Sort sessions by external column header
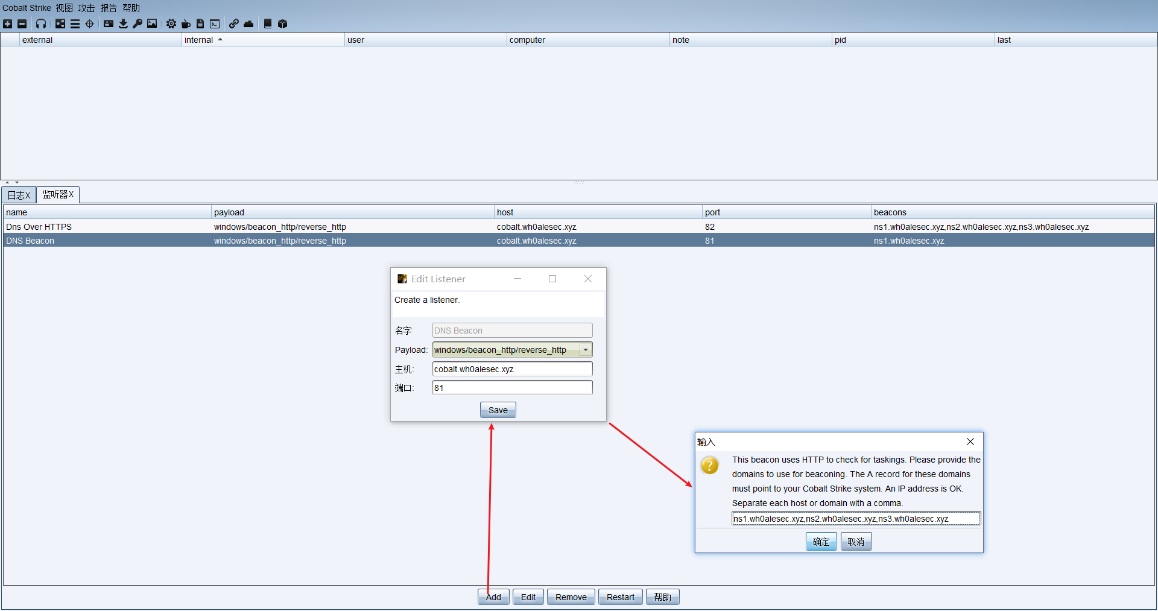The height and width of the screenshot is (611, 1158). pos(101,40)
